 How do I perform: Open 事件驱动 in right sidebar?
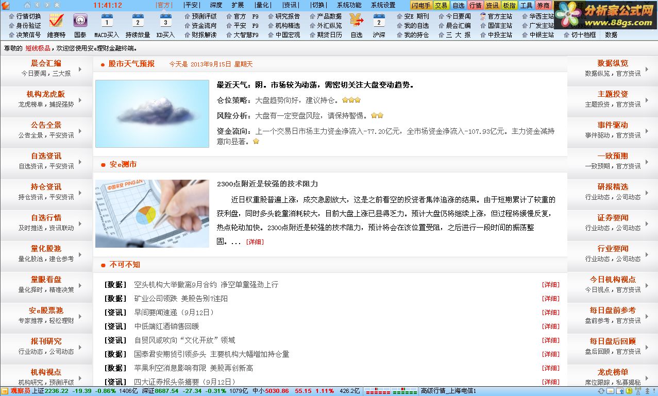tap(613, 125)
